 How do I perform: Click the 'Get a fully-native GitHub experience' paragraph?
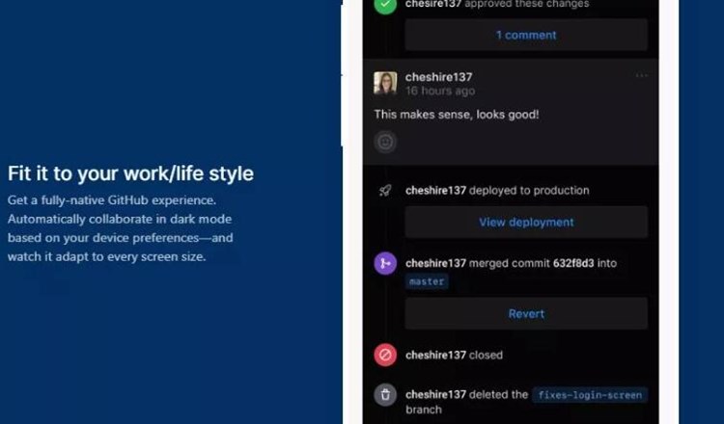click(x=120, y=228)
